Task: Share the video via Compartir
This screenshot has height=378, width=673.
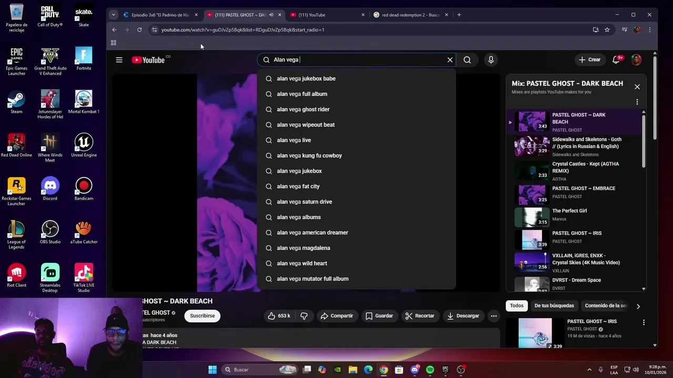Action: tap(336, 316)
